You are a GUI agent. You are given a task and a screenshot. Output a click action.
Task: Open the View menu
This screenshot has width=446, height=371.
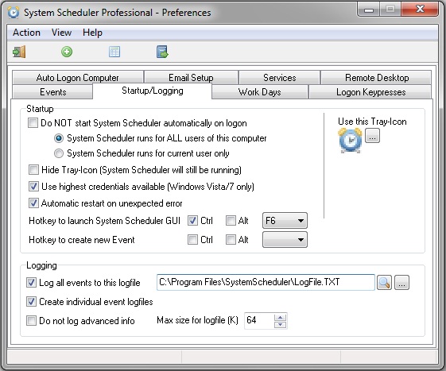click(x=61, y=33)
